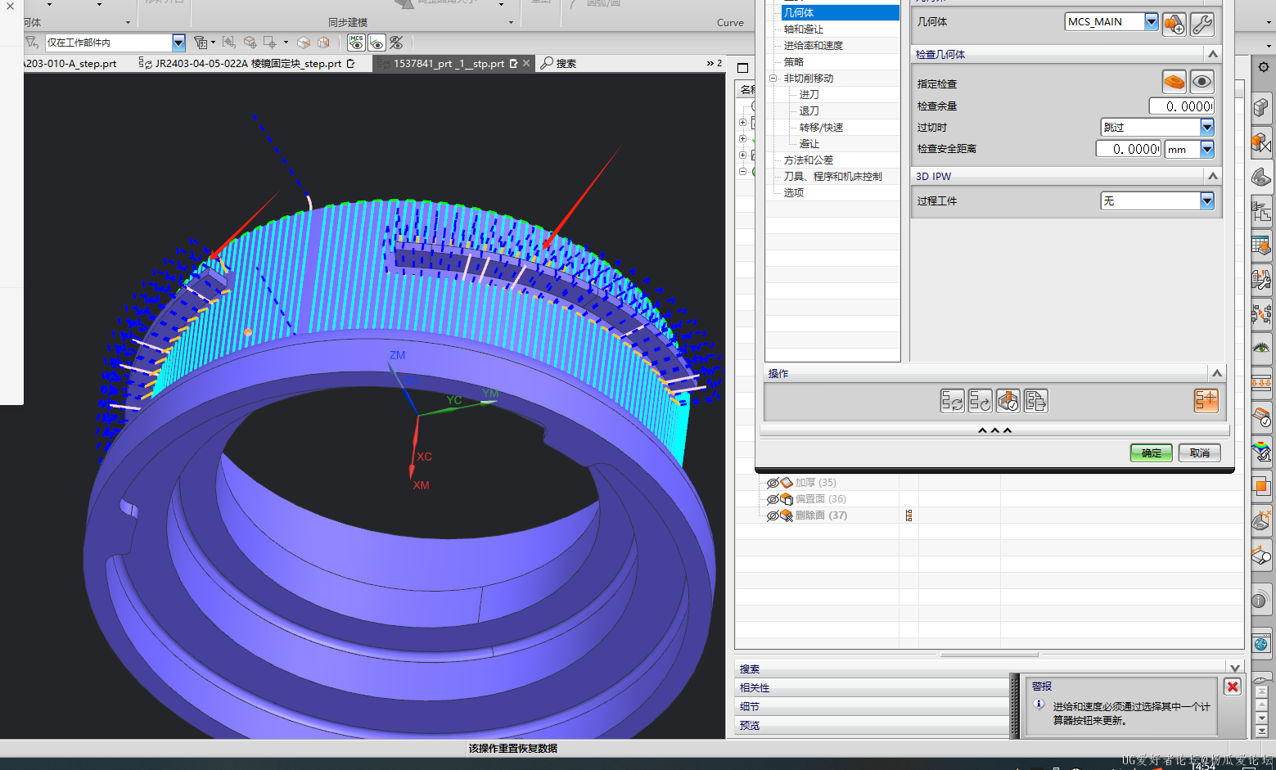Open the MCS_MAIN geometry dropdown

tap(1152, 22)
